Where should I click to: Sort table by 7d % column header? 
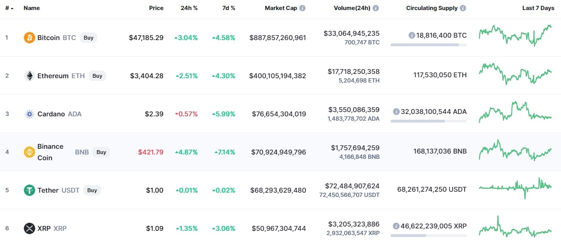(x=229, y=8)
